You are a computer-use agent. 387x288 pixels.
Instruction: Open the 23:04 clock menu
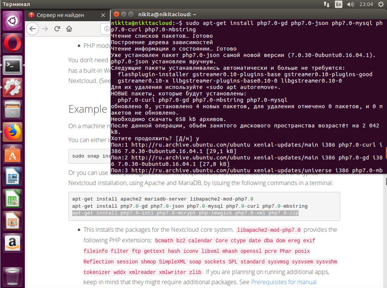click(x=366, y=4)
